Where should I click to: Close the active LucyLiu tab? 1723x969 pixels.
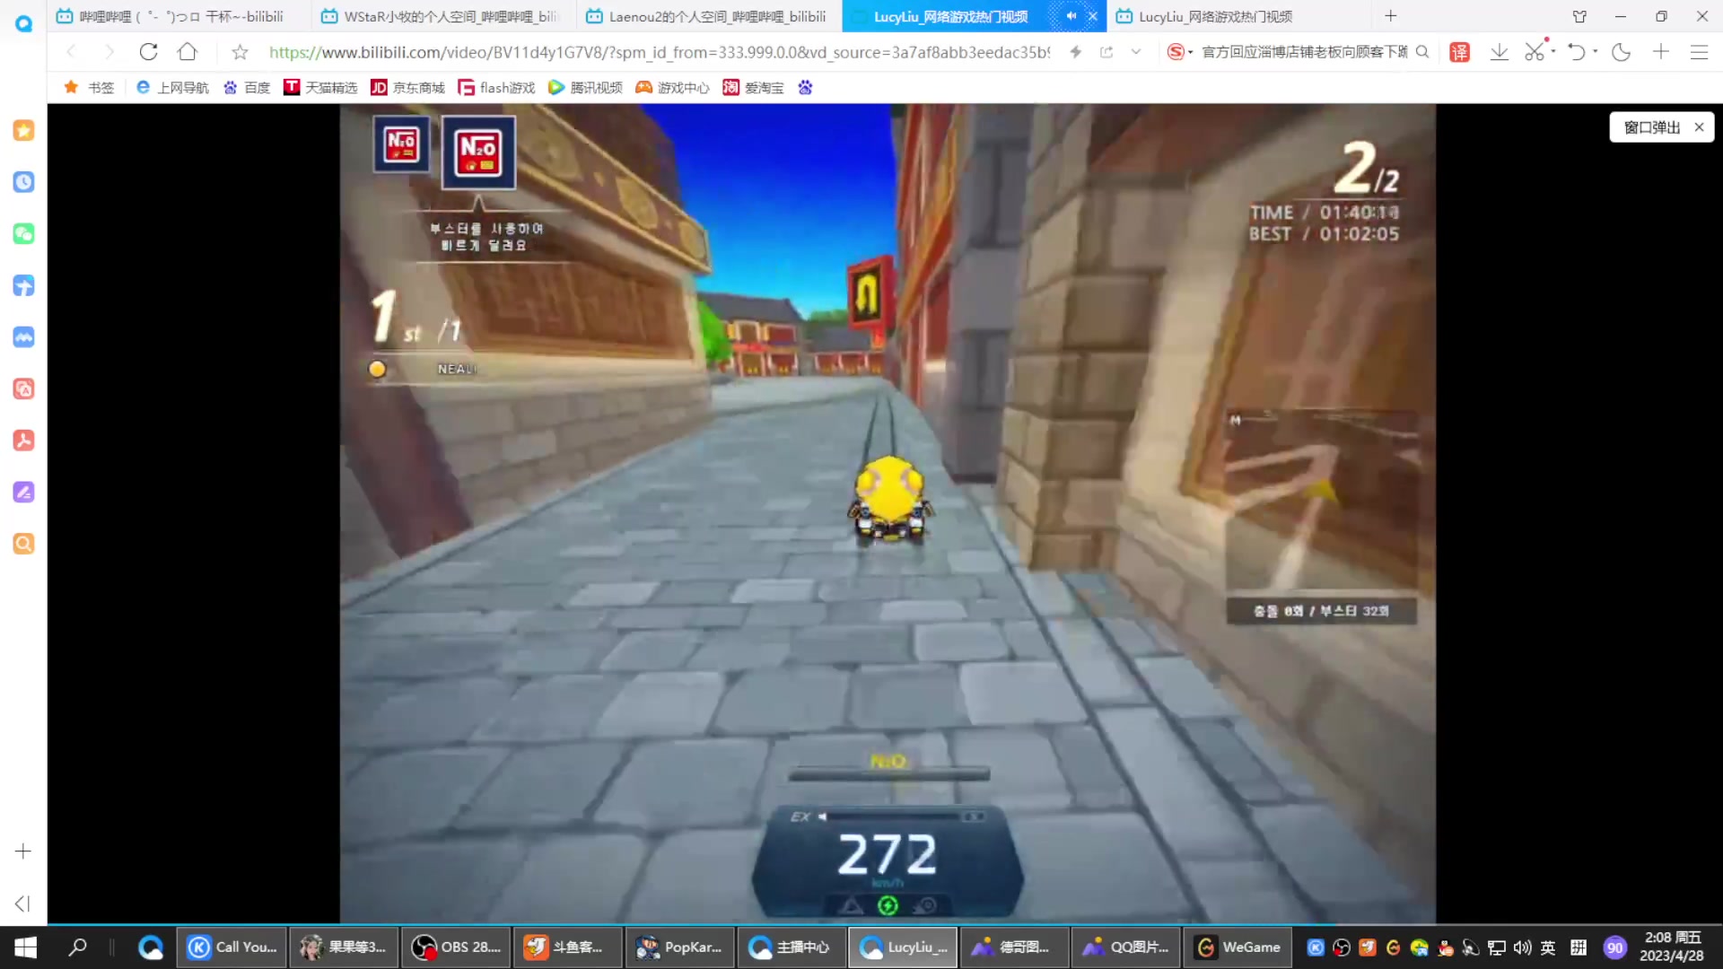click(1092, 16)
